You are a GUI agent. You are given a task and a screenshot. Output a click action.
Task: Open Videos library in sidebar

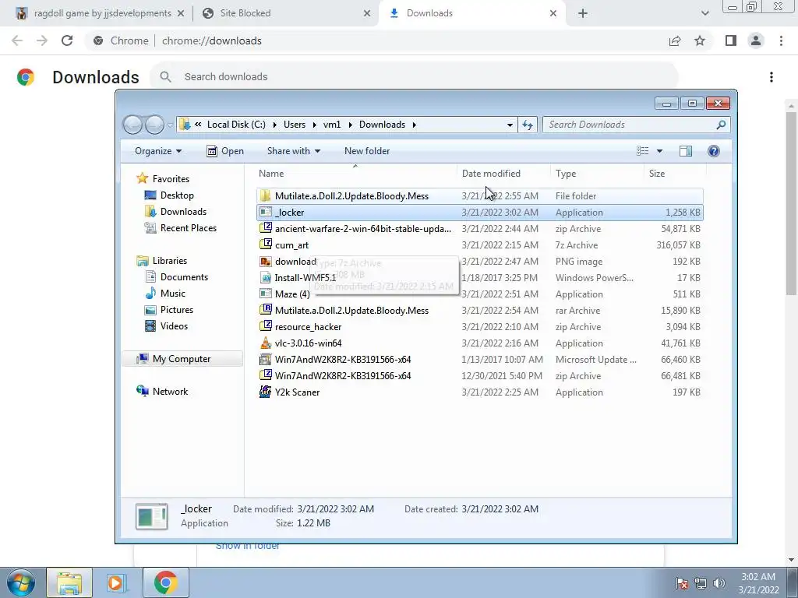pyautogui.click(x=174, y=326)
